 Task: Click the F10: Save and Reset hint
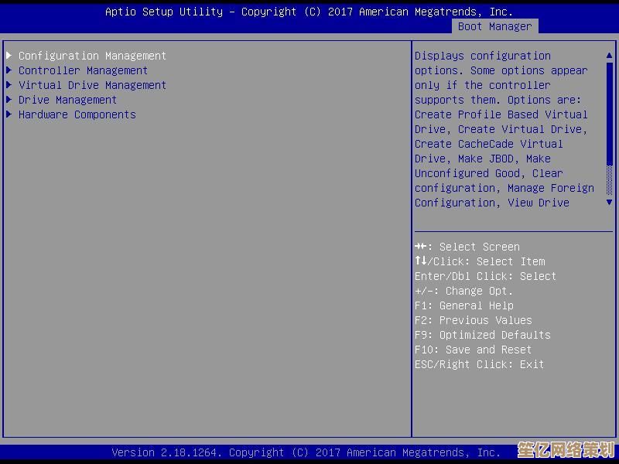coord(473,350)
